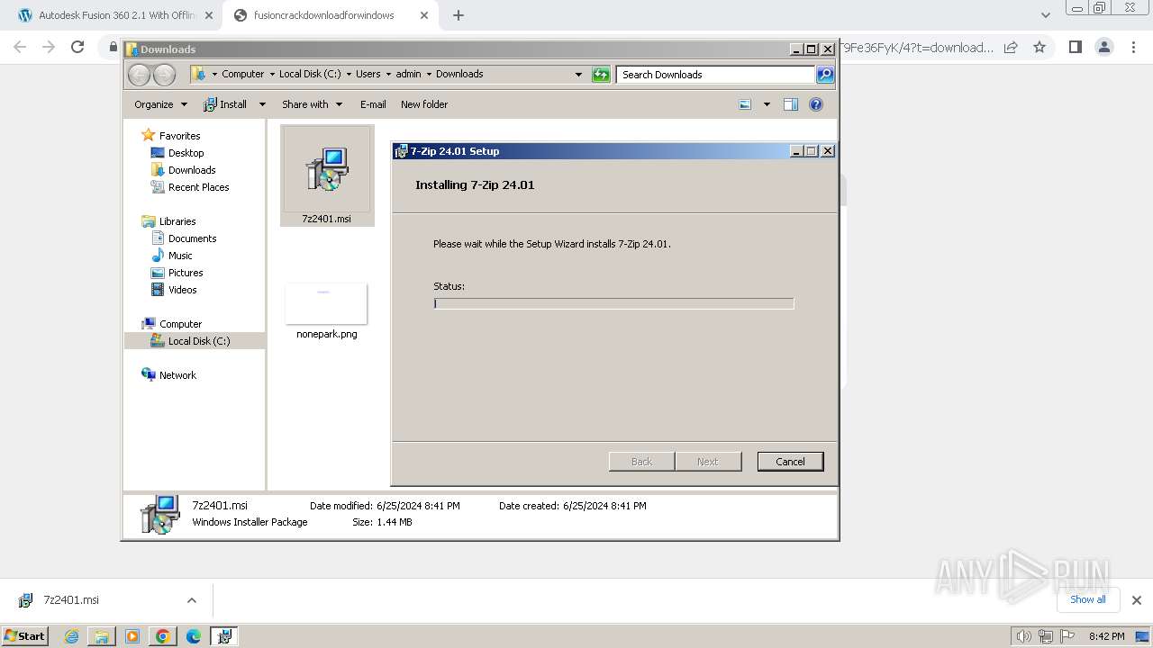Open Chrome three-dot menu

1133,47
